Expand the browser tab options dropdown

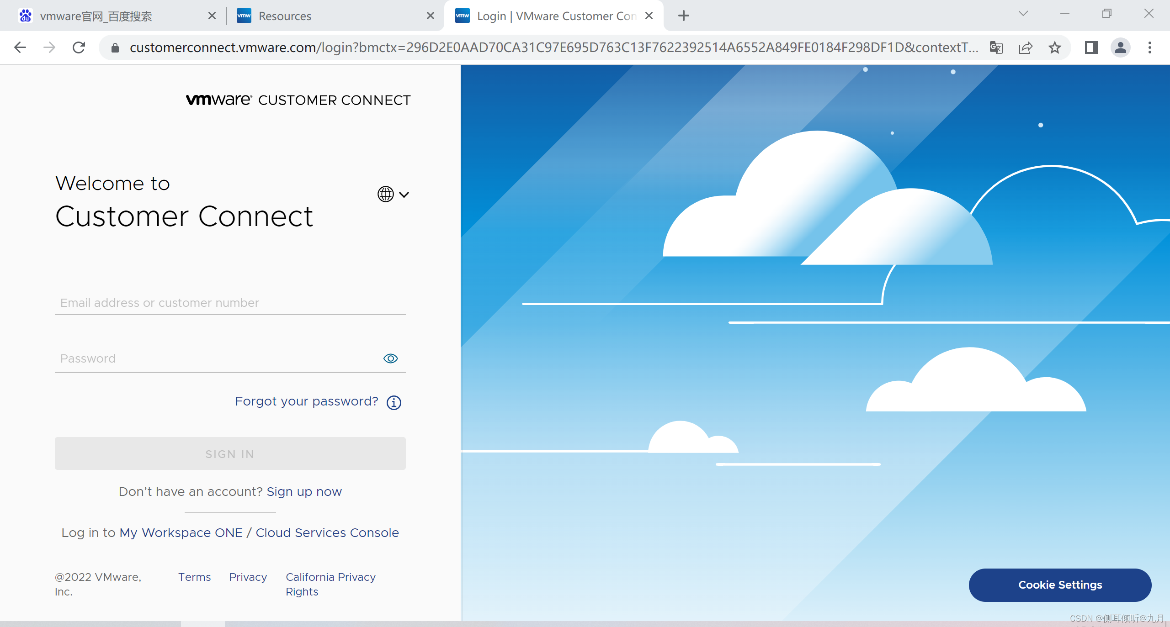[1023, 16]
